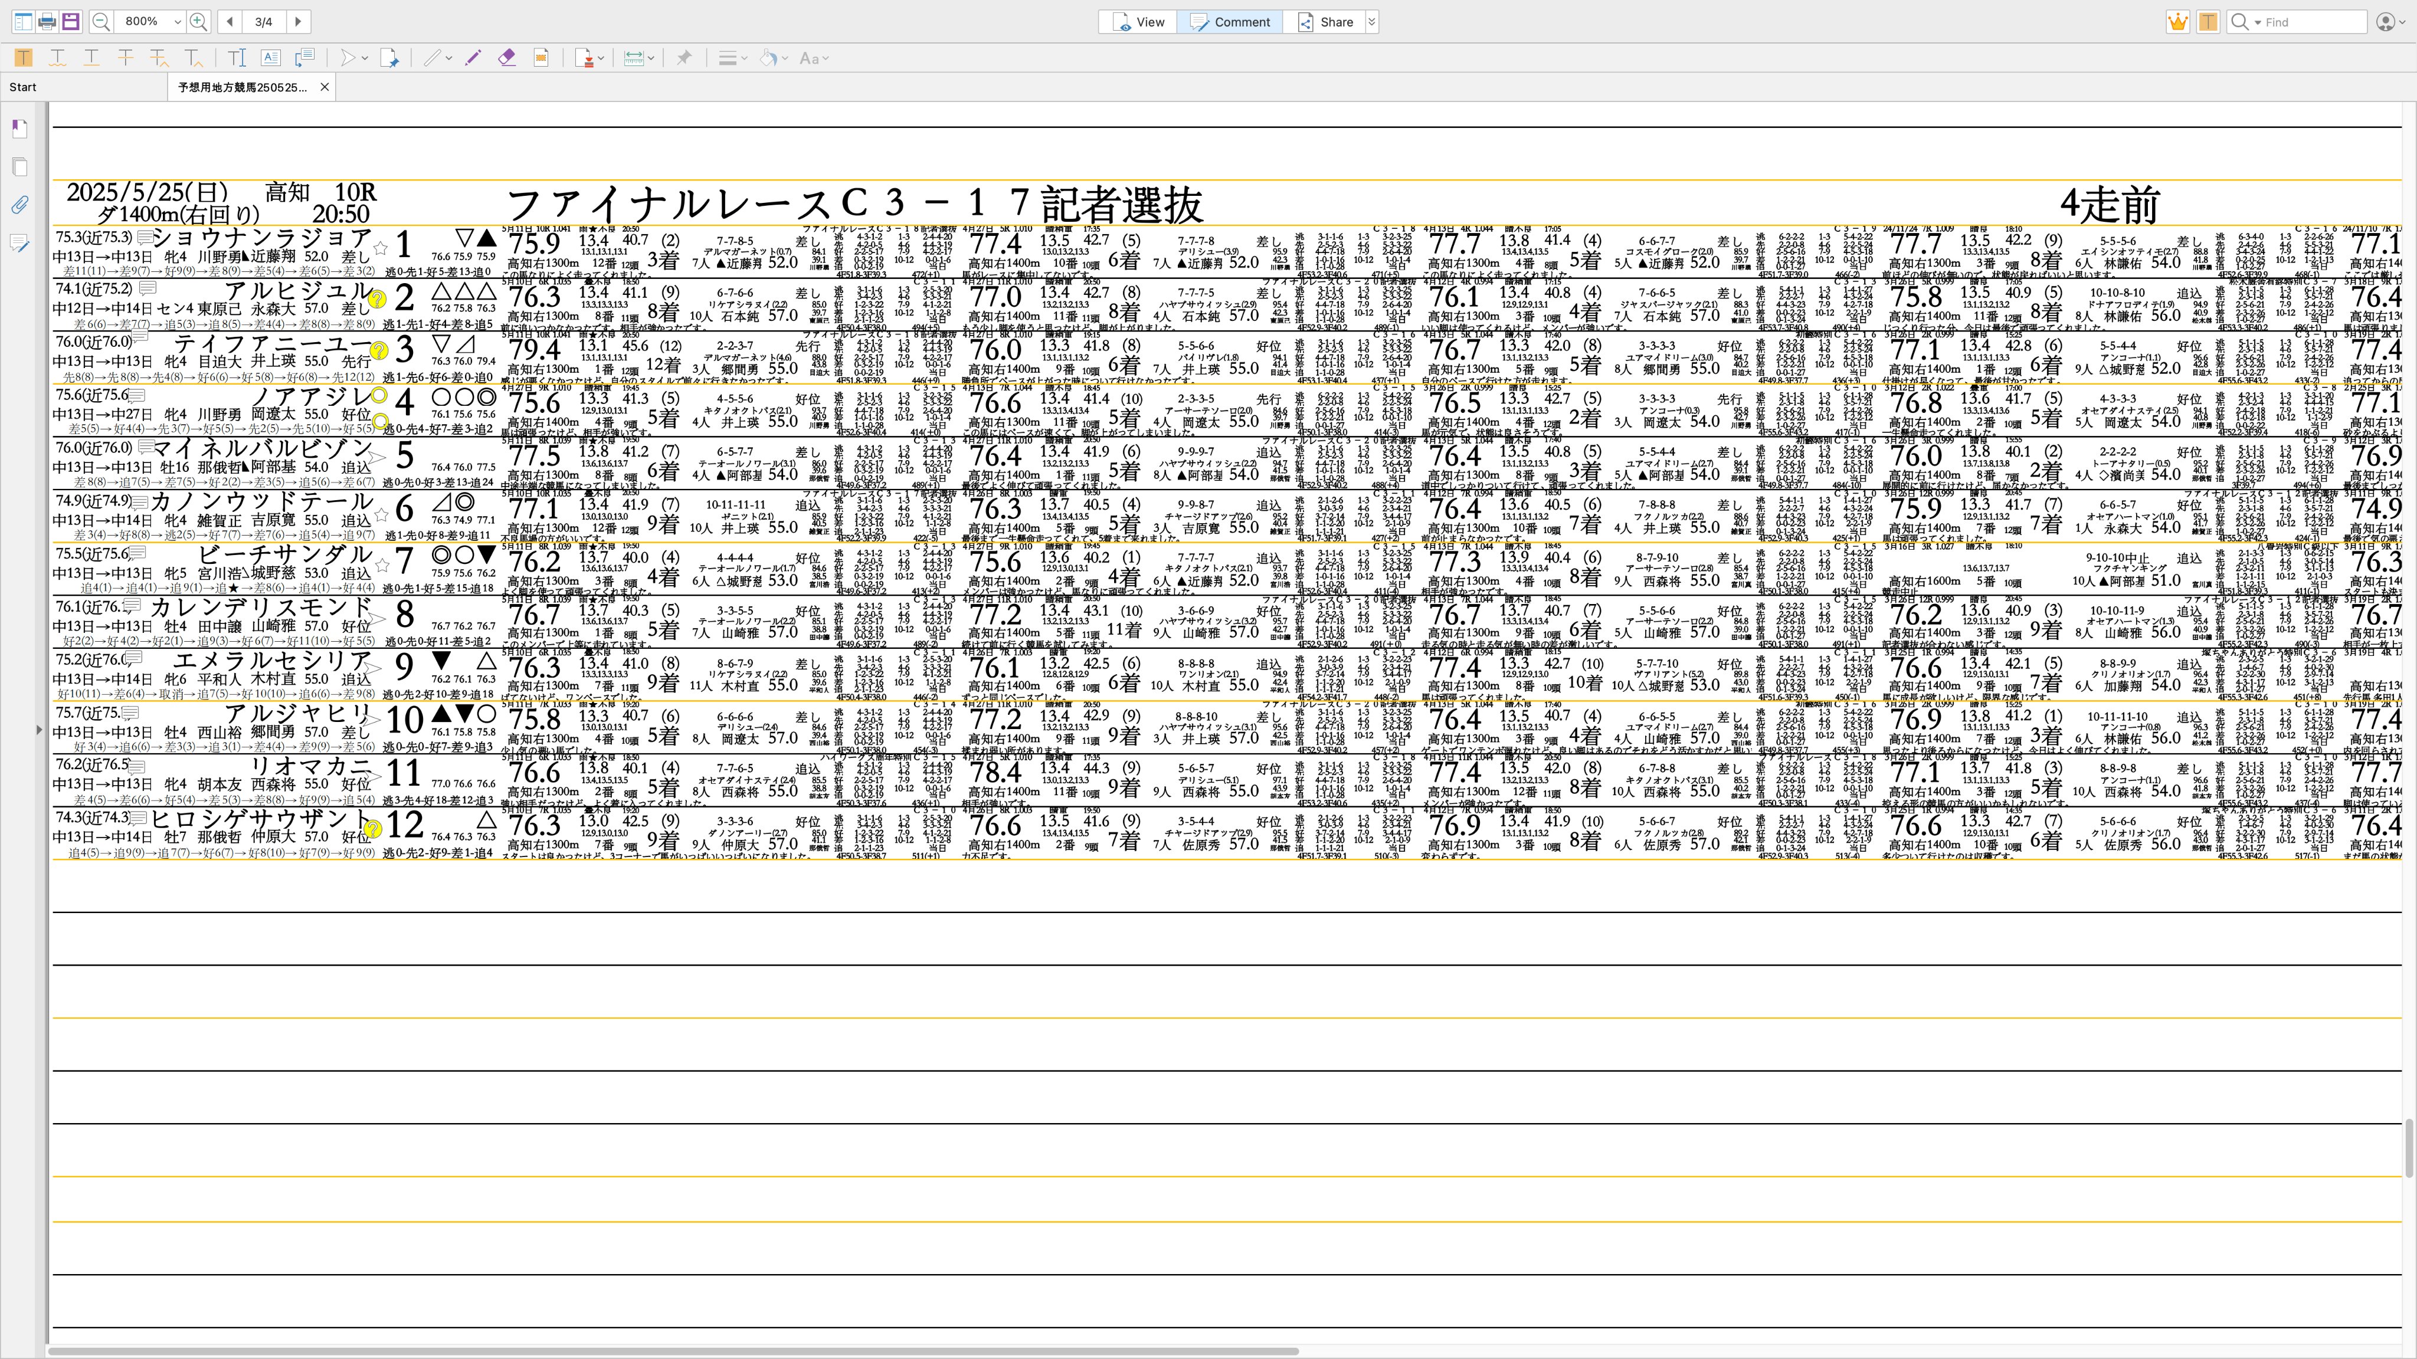
Task: Select the Replace text markup tool
Action: click(159, 58)
